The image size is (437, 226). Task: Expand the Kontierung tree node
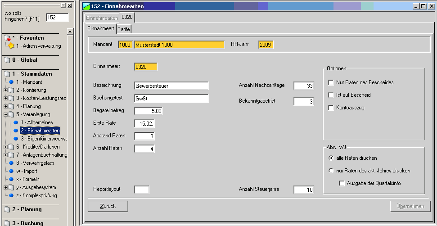click(5, 90)
